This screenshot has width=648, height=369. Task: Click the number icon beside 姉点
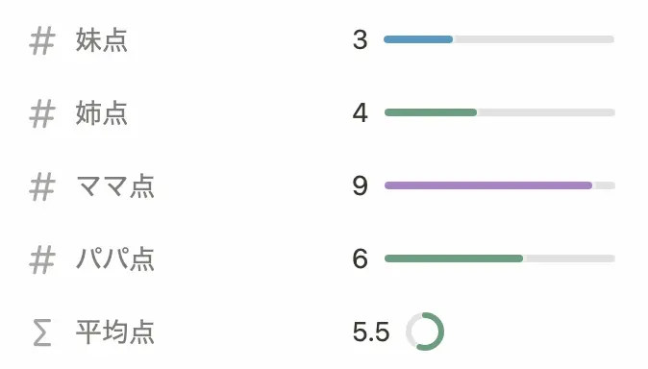[x=42, y=113]
